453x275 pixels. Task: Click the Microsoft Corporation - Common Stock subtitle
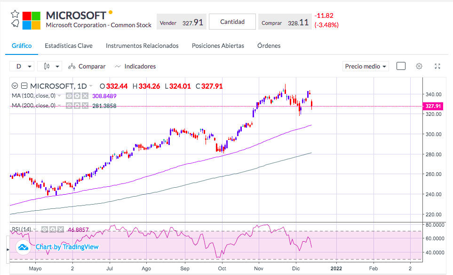pyautogui.click(x=98, y=25)
